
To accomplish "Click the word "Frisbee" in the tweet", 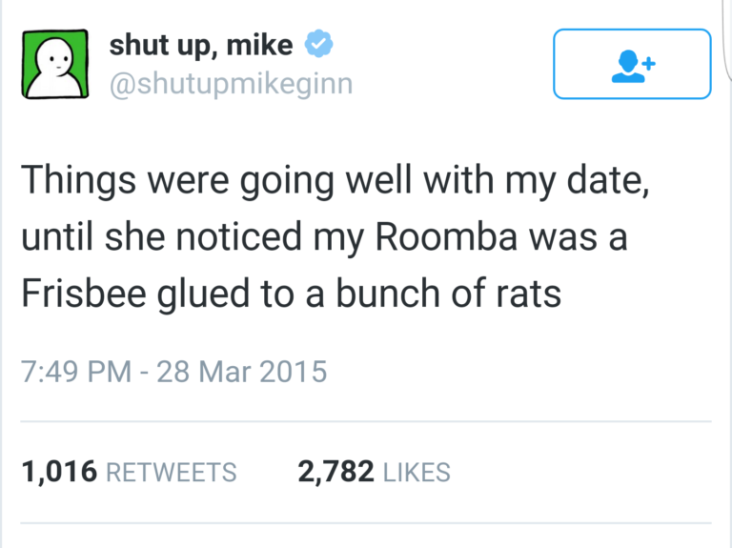I will (83, 294).
